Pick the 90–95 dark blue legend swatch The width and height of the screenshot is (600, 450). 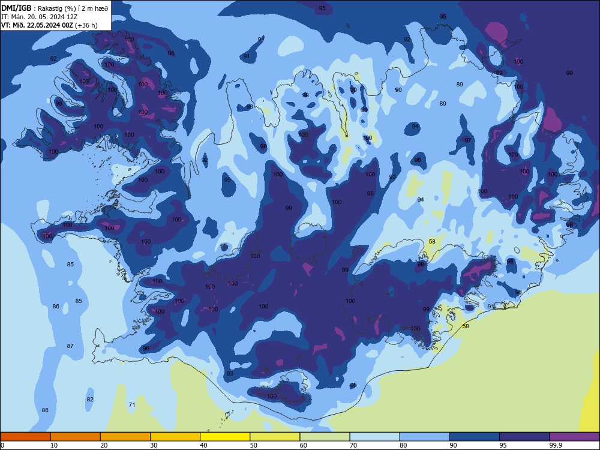click(475, 437)
